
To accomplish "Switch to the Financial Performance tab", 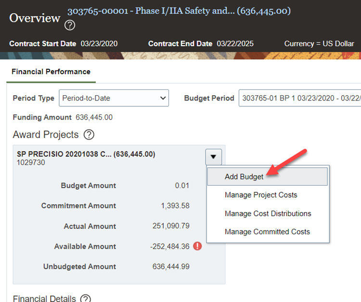I will coord(51,72).
